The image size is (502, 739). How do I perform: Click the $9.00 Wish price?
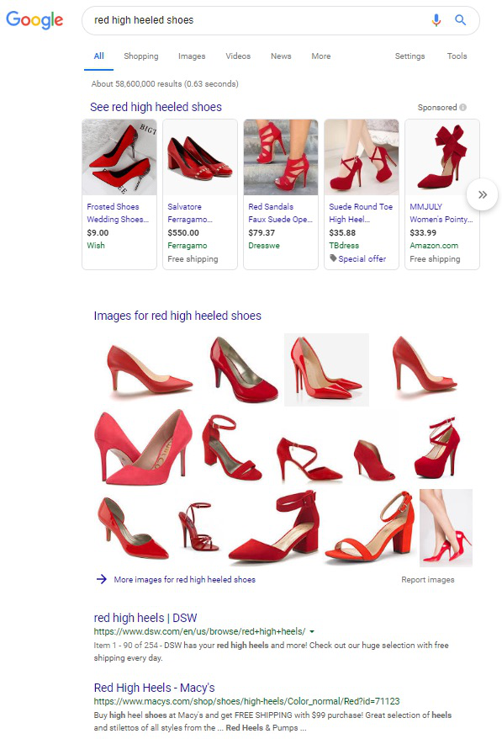(98, 233)
